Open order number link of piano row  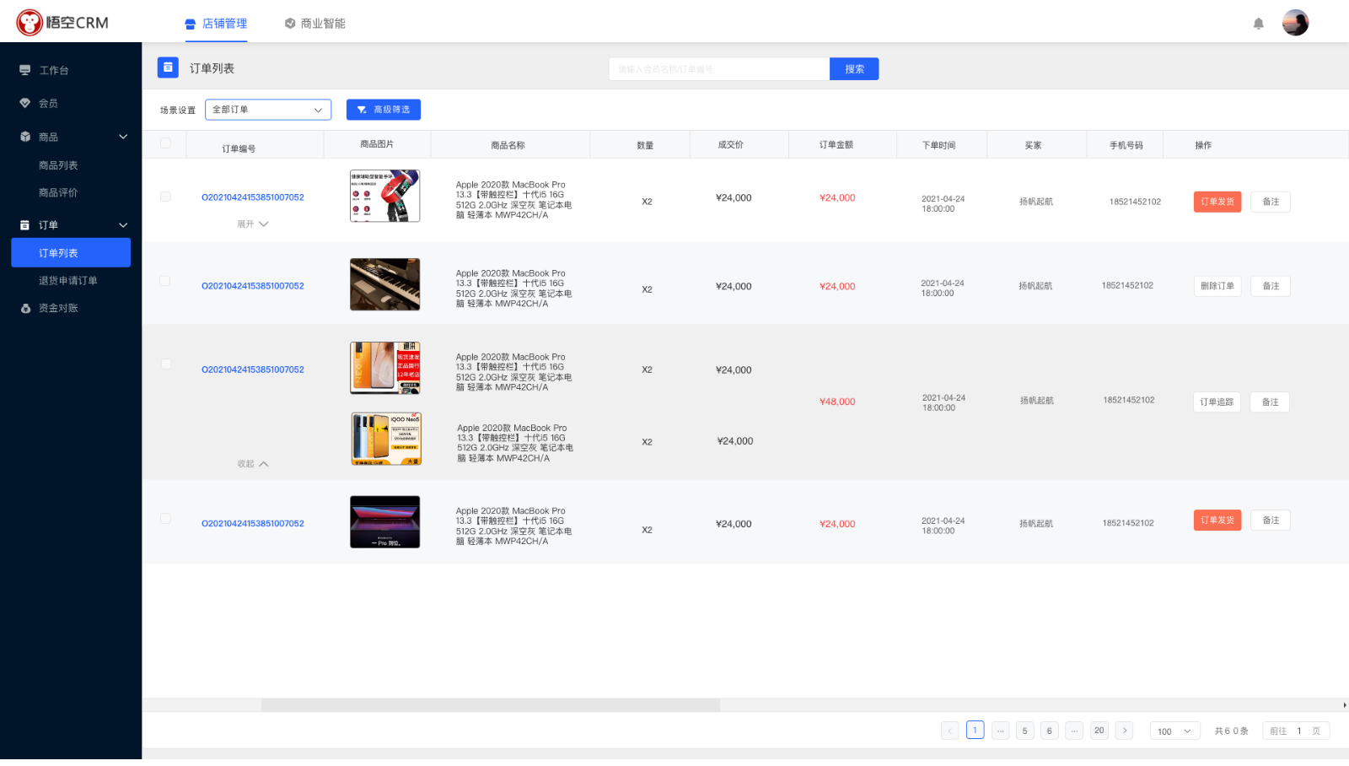(253, 286)
